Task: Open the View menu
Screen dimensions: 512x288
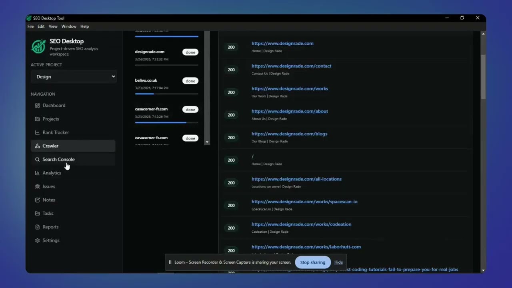Action: tap(53, 26)
